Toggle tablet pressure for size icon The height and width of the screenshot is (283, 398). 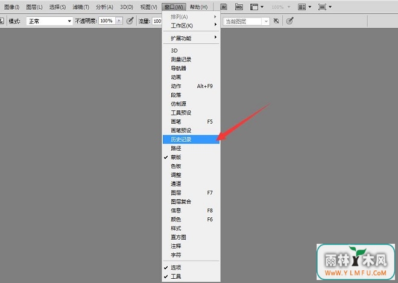click(289, 21)
